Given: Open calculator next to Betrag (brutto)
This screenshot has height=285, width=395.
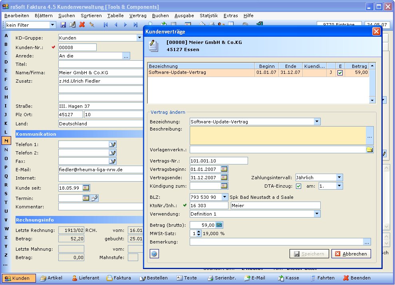Looking at the screenshot, I should coord(219,225).
